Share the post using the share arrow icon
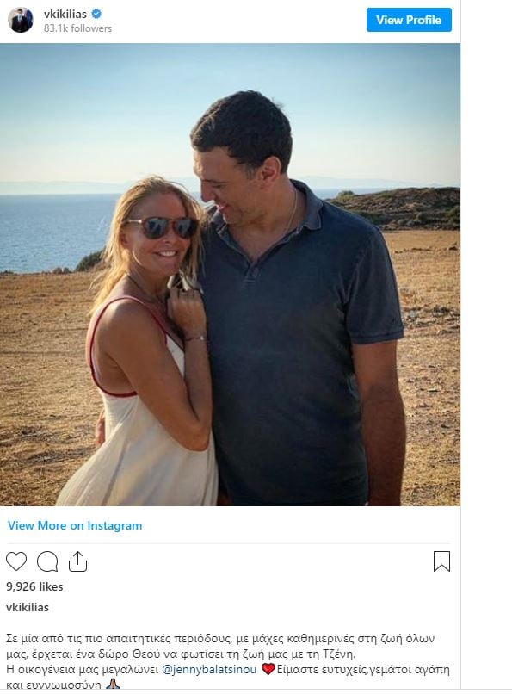 pos(80,561)
